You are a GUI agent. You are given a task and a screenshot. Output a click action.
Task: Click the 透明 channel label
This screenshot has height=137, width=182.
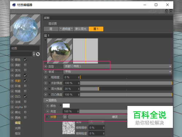tap(18, 76)
